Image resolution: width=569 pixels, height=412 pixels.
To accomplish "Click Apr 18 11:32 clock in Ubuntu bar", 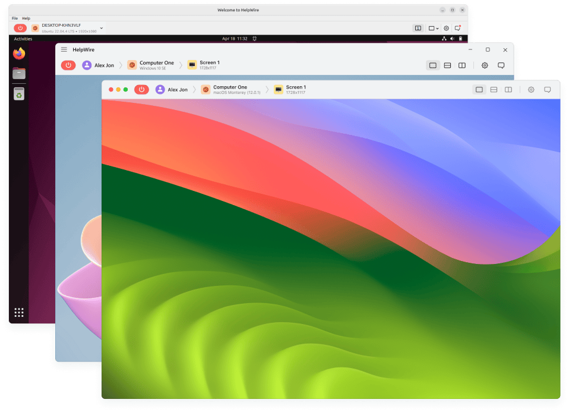I will [235, 39].
